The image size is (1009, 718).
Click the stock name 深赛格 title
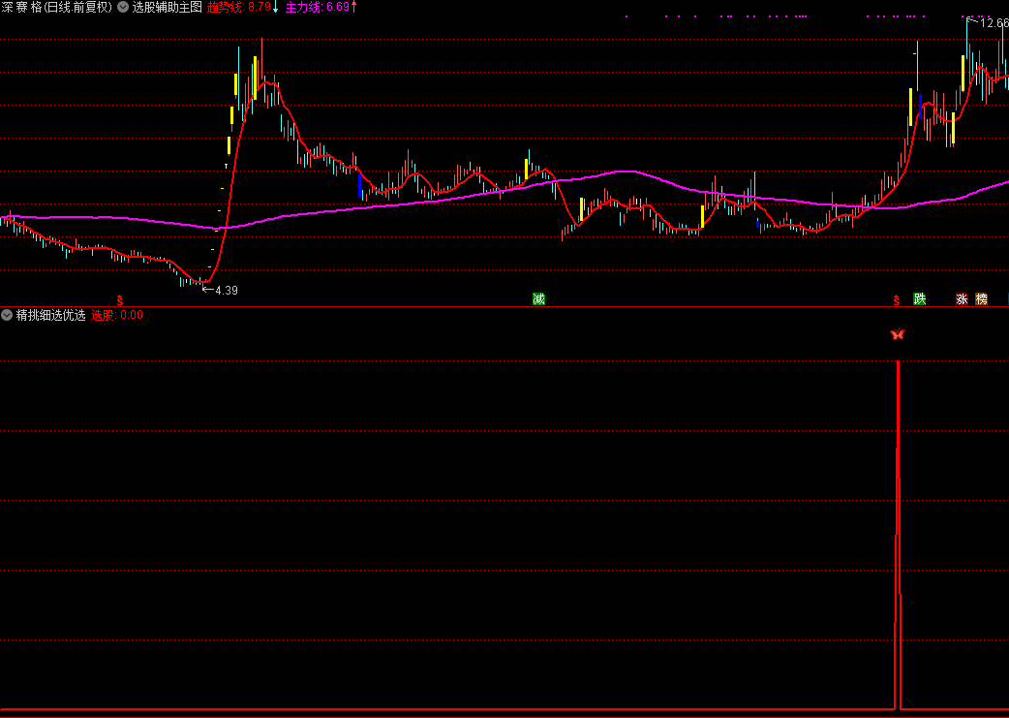(x=20, y=7)
